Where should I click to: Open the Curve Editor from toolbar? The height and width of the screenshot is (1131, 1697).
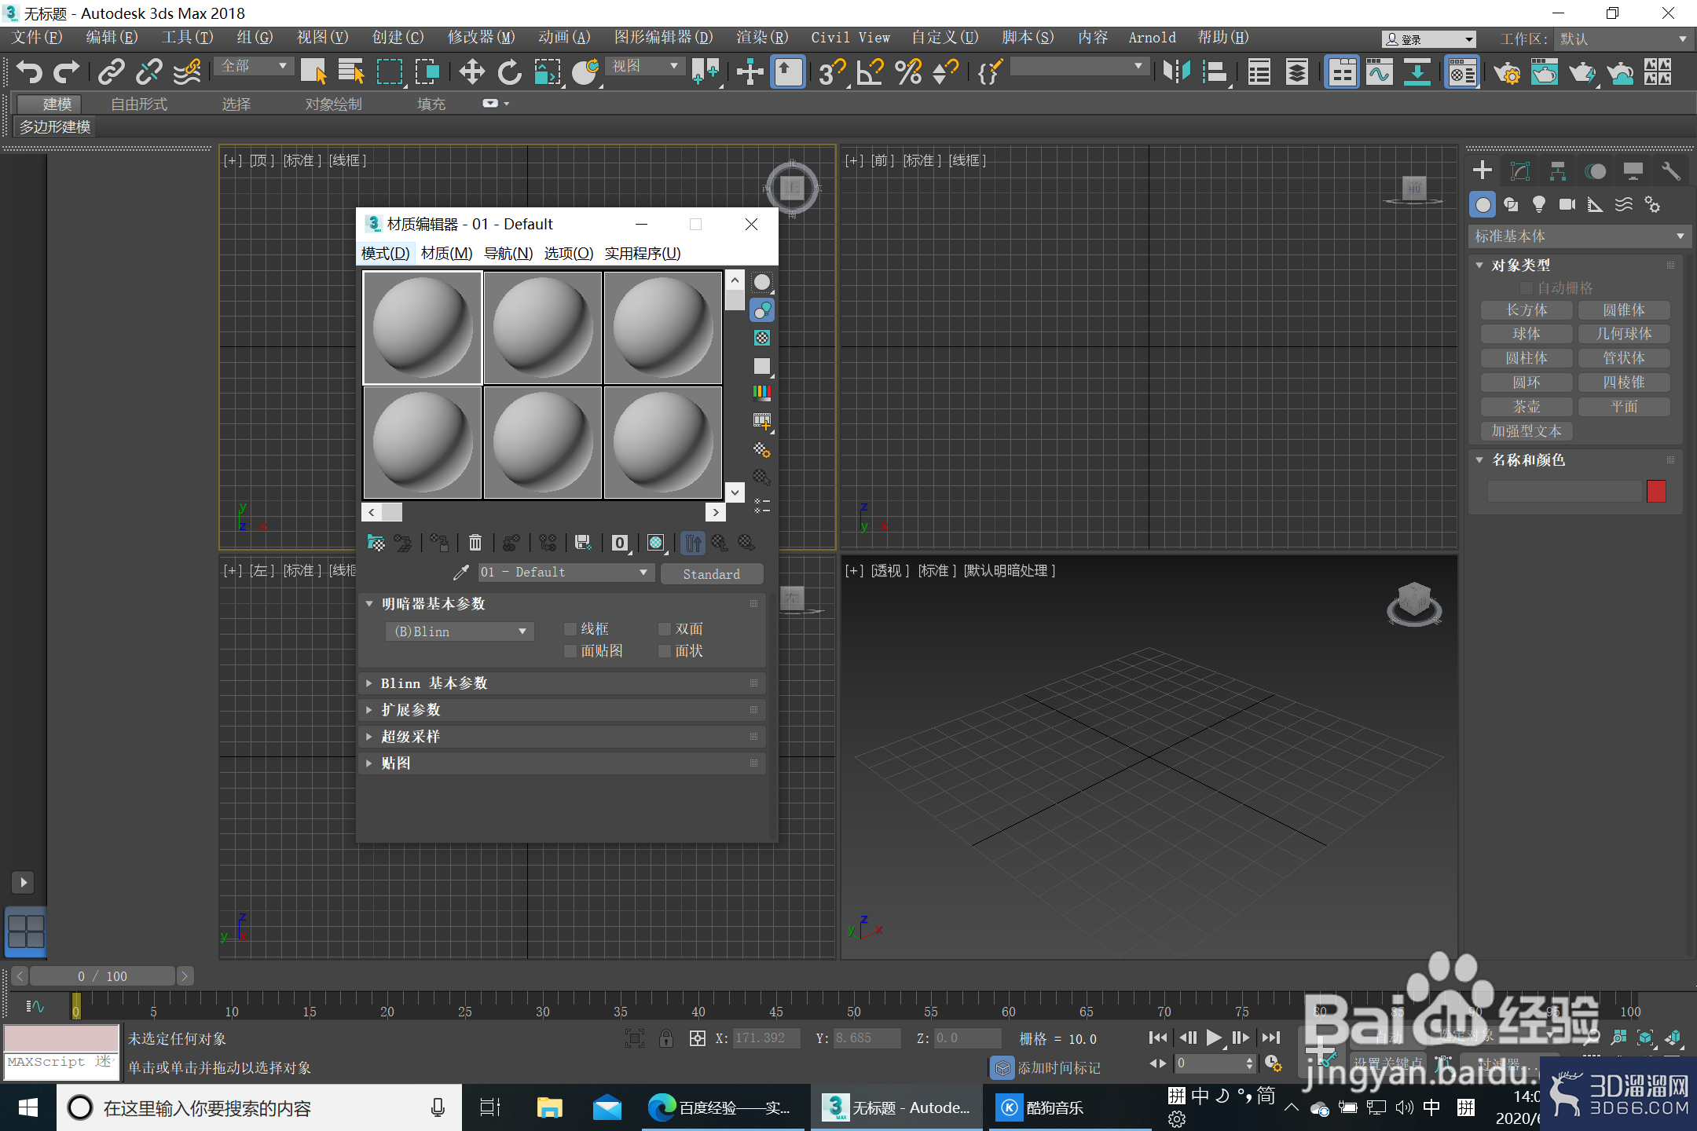pos(1380,72)
